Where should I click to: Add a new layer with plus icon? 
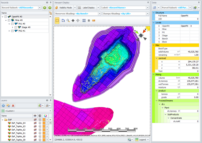coord(3,105)
